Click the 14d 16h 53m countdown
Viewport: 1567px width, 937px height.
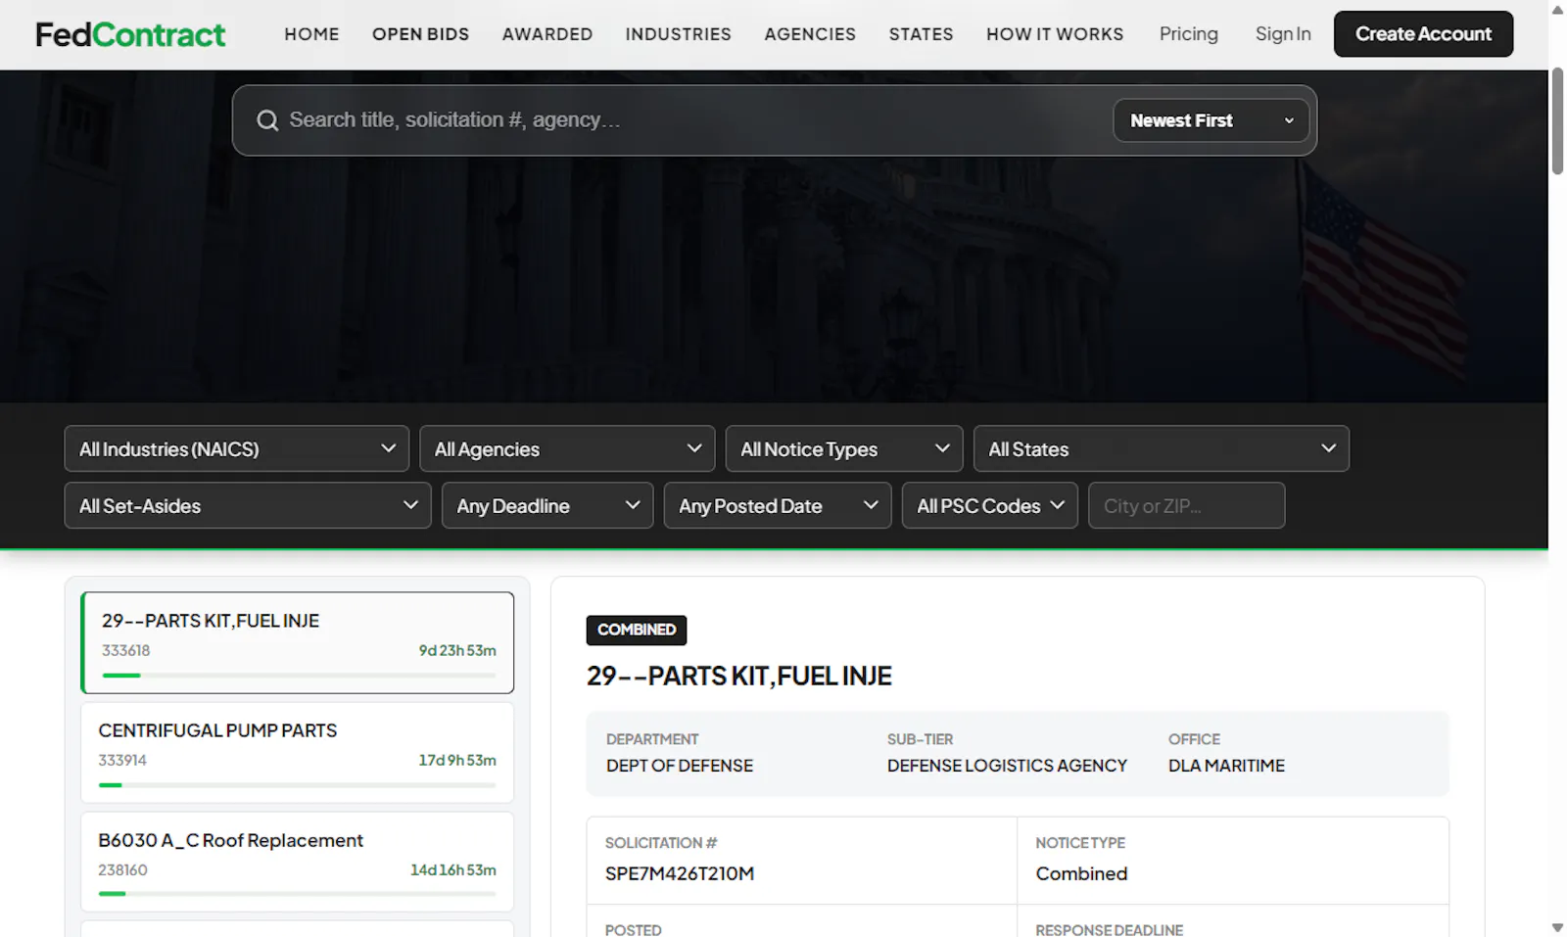453,869
